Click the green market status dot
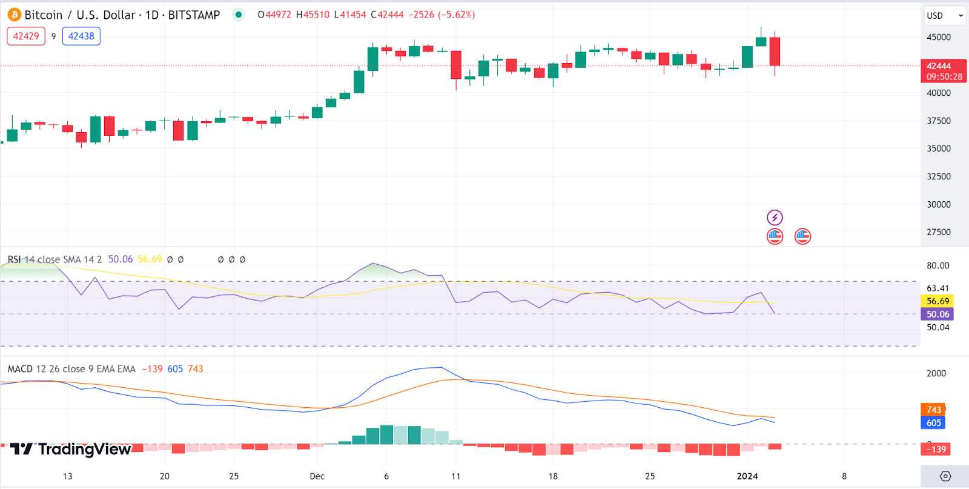This screenshot has height=489, width=969. [239, 15]
